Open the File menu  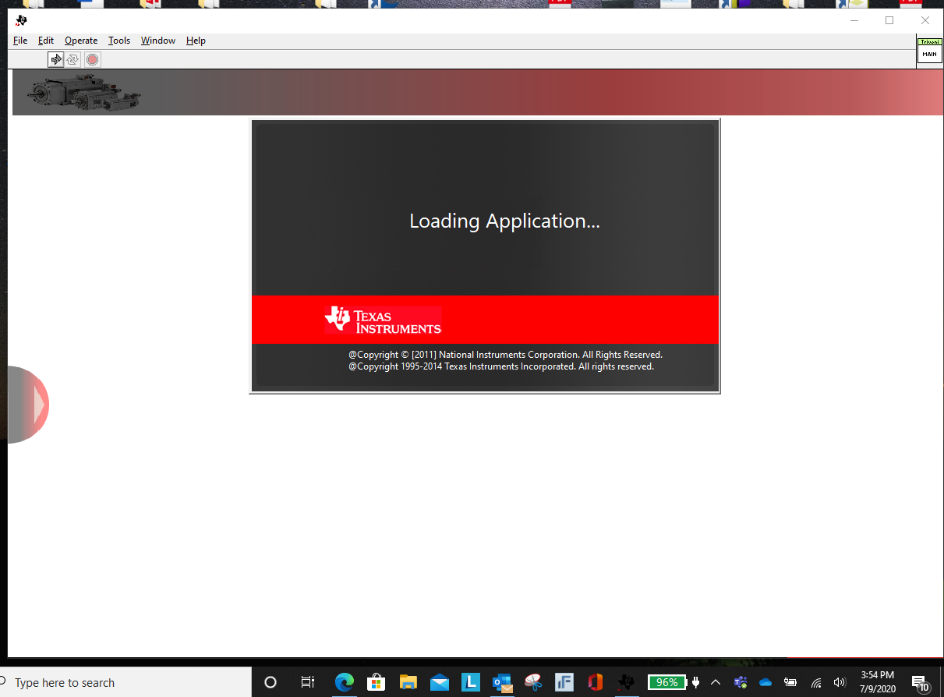pos(20,41)
